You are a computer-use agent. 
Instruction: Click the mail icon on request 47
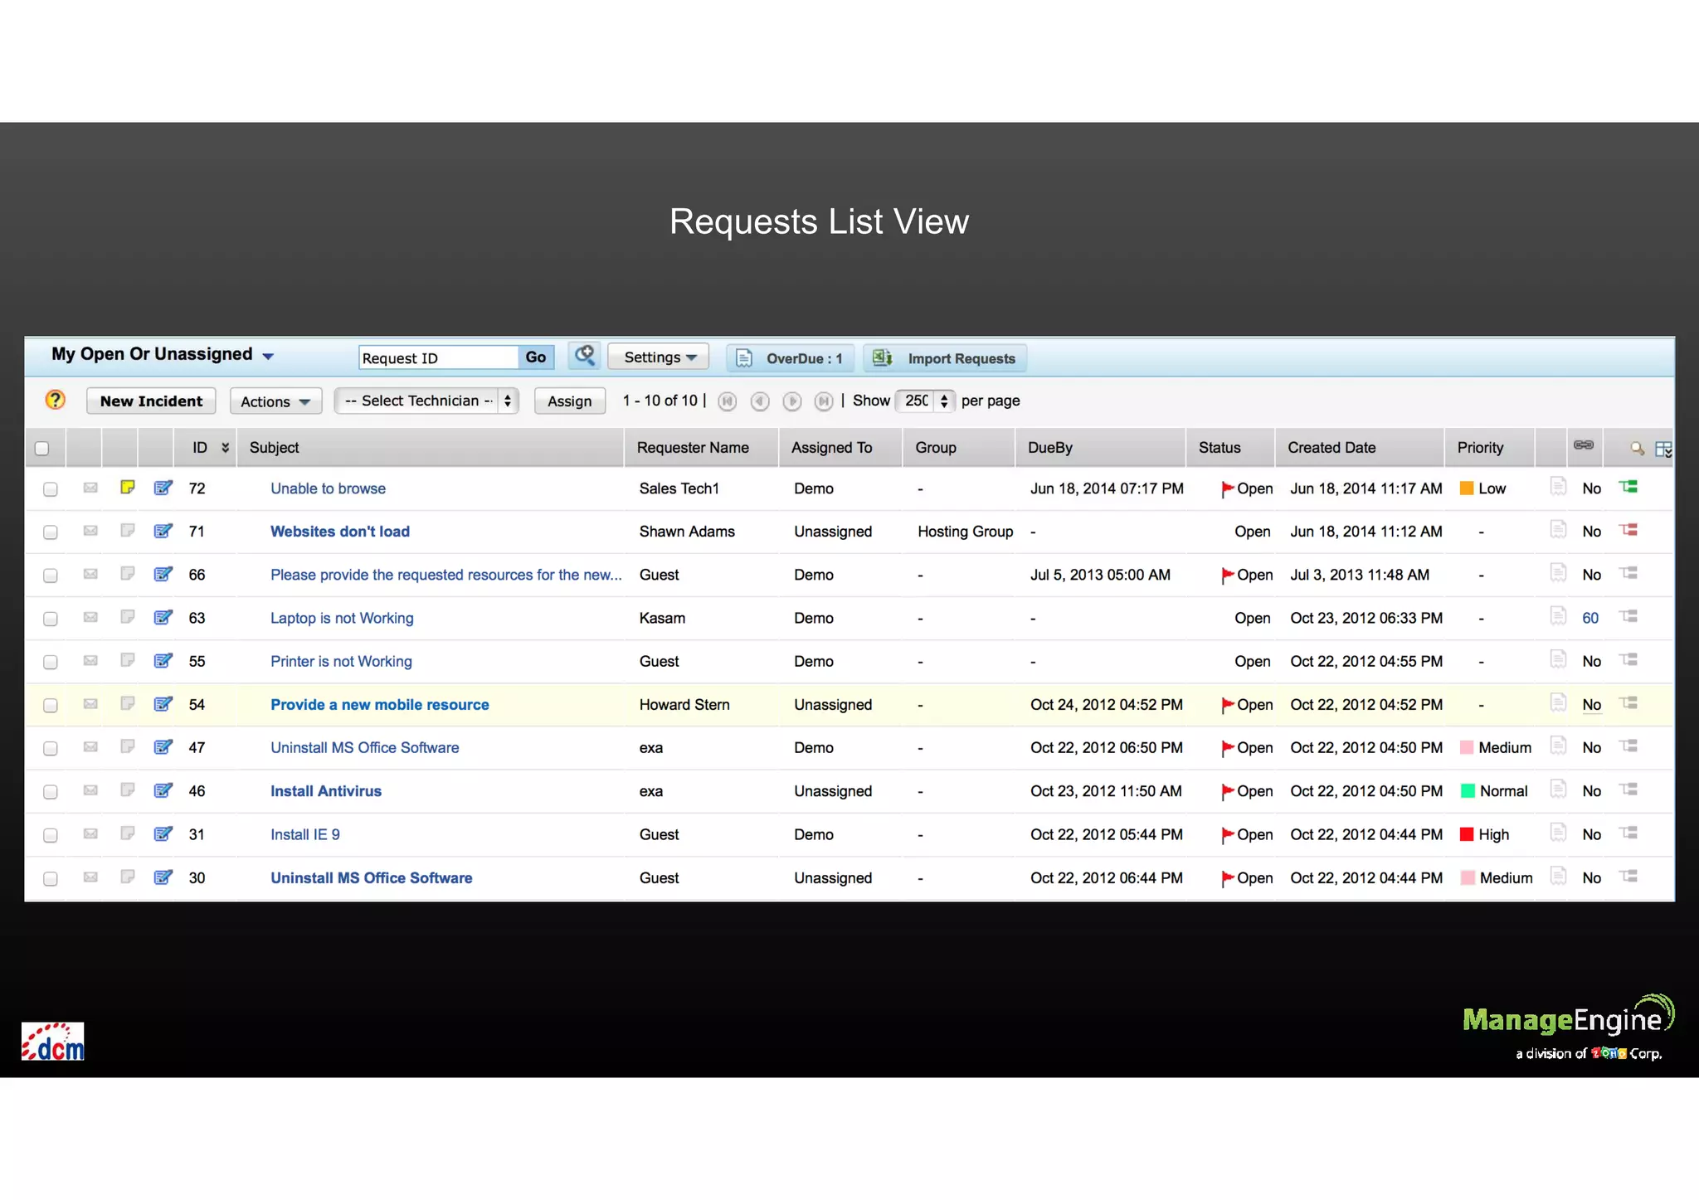click(x=90, y=747)
